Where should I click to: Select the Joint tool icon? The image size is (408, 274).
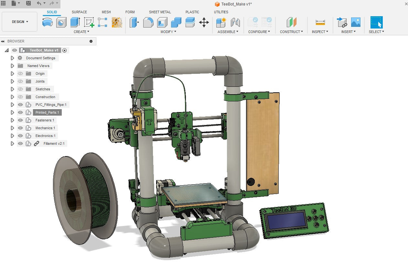pos(235,22)
